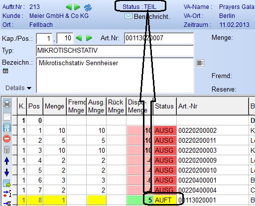
Task: Open the text alignment icon beside Bezeichn. field
Action: [200, 63]
